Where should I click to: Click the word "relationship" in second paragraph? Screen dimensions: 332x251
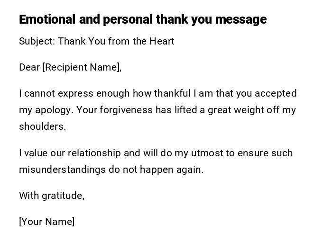click(x=94, y=153)
